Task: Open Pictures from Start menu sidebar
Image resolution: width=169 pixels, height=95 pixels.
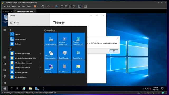Action: tap(5, 70)
